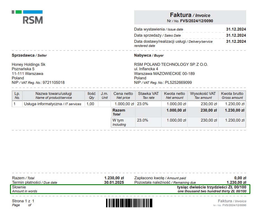Select the Issue date value

click(236, 29)
